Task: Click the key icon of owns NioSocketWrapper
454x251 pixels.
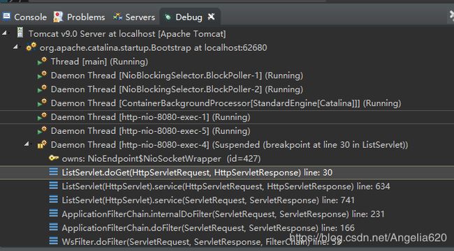Action: tap(54, 158)
